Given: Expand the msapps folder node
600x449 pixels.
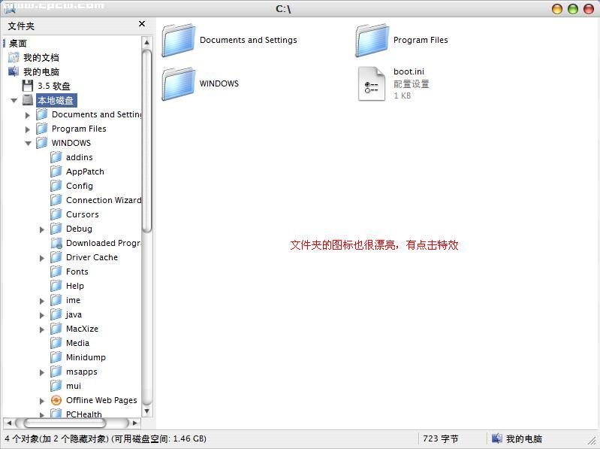Looking at the screenshot, I should [x=42, y=372].
